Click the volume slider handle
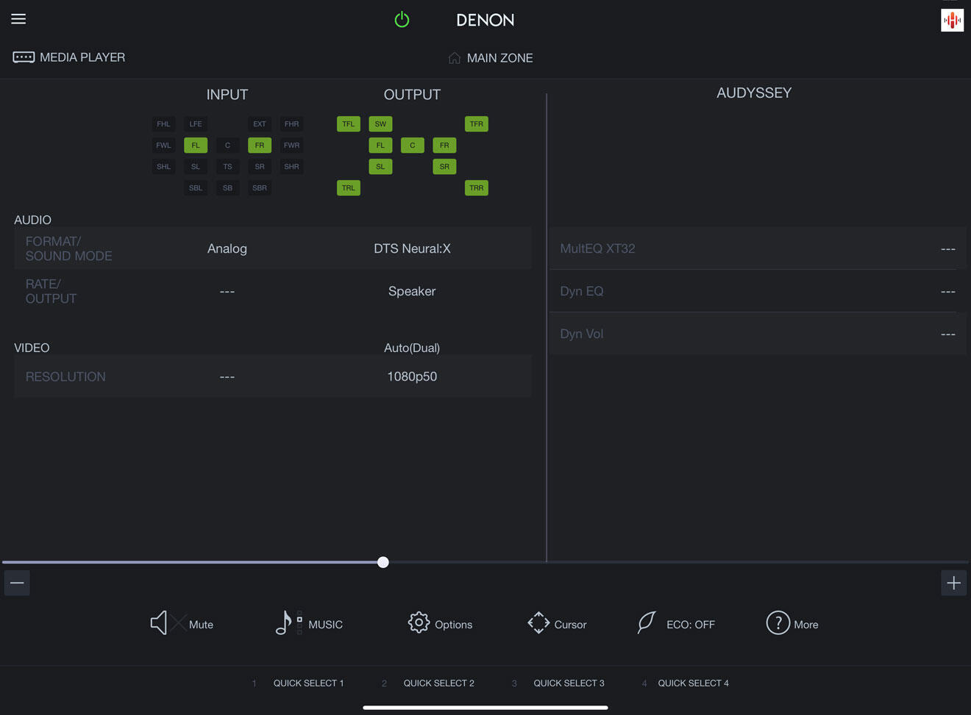Screen dimensions: 971x715 tap(383, 562)
